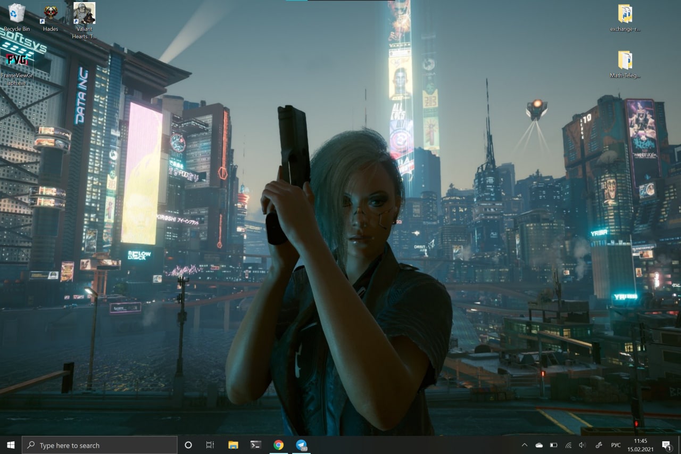The width and height of the screenshot is (681, 454).
Task: Open the clock showing 11:45 15.02.2021
Action: [641, 445]
